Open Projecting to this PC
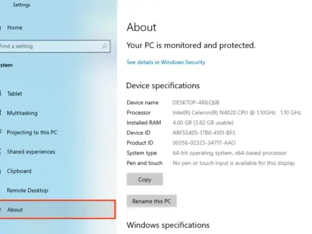 coord(32,132)
